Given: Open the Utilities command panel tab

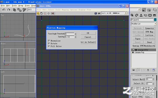Looking at the screenshot, I should (x=154, y=15).
